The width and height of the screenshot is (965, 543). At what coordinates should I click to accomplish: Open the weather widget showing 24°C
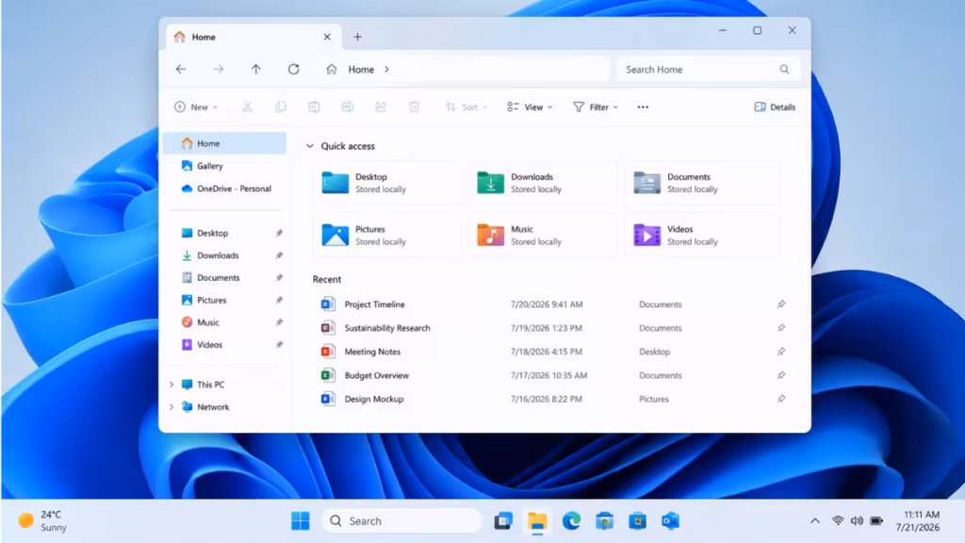pos(42,520)
